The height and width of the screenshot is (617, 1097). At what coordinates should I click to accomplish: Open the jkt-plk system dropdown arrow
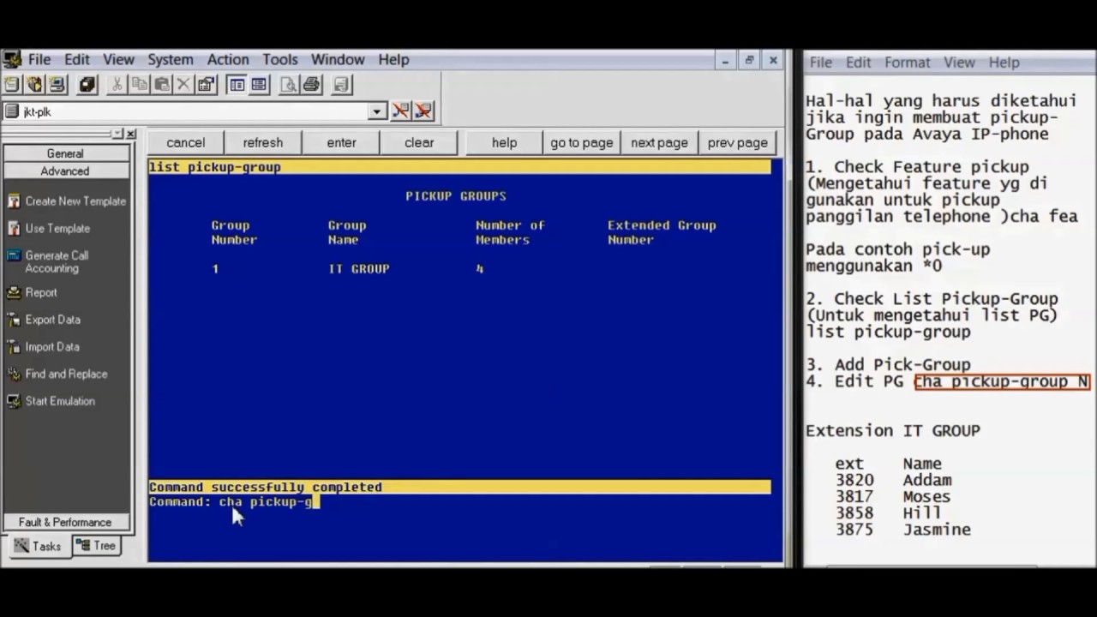[x=377, y=111]
